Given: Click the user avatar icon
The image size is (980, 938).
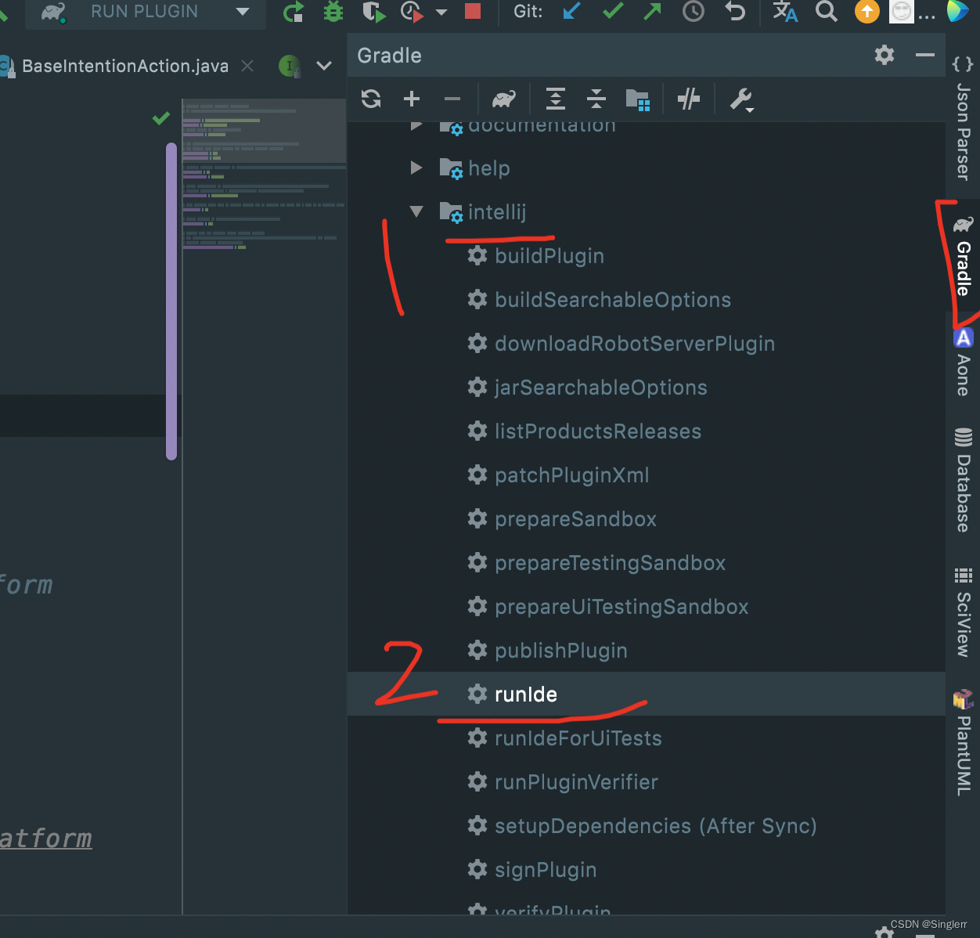Looking at the screenshot, I should point(902,11).
